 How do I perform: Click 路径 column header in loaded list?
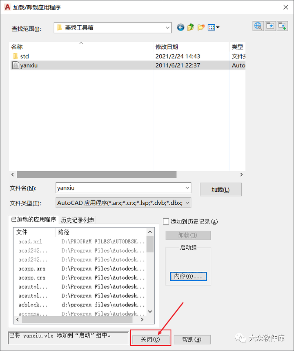[x=101, y=232]
